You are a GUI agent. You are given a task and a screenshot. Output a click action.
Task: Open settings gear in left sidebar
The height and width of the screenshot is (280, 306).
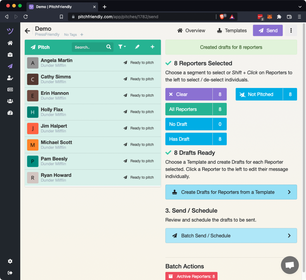pyautogui.click(x=10, y=261)
